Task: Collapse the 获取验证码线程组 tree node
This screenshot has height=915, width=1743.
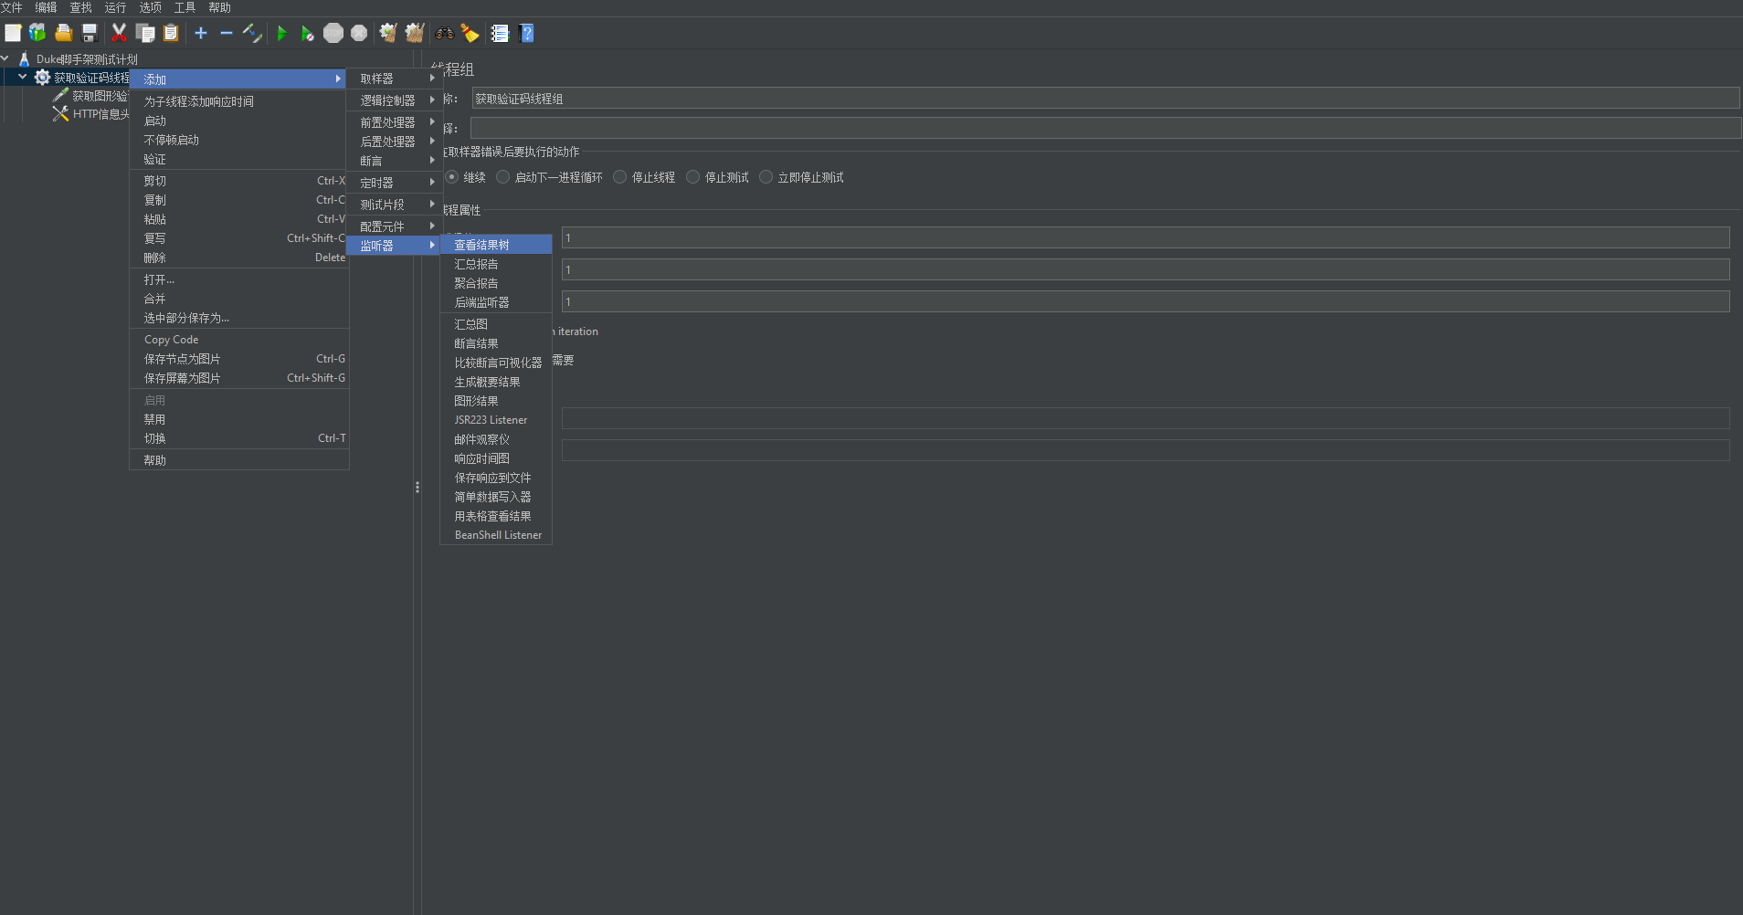Action: [x=23, y=78]
